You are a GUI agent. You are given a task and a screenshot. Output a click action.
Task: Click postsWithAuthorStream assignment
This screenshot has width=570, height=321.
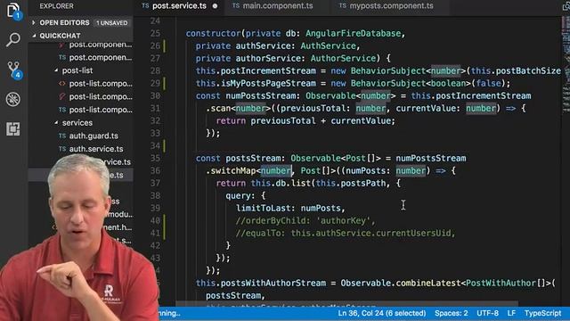[x=273, y=283]
